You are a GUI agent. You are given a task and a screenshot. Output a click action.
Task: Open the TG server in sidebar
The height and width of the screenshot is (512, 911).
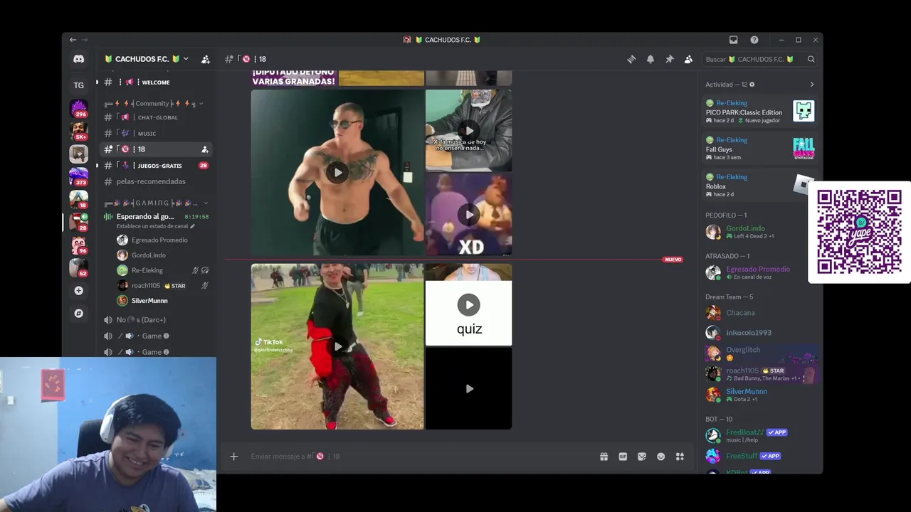78,85
